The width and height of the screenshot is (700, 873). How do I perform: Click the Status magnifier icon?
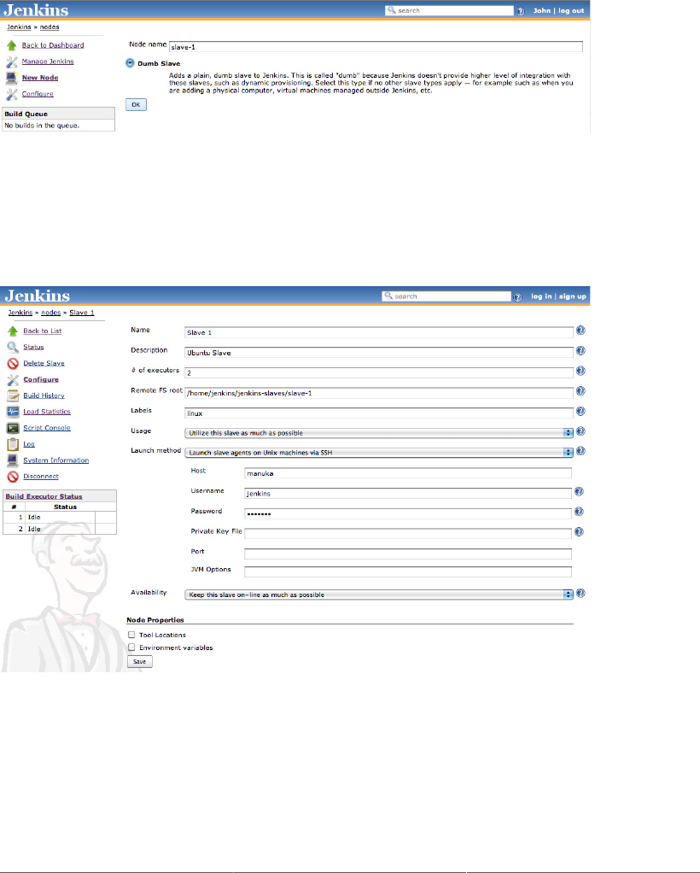(x=13, y=348)
